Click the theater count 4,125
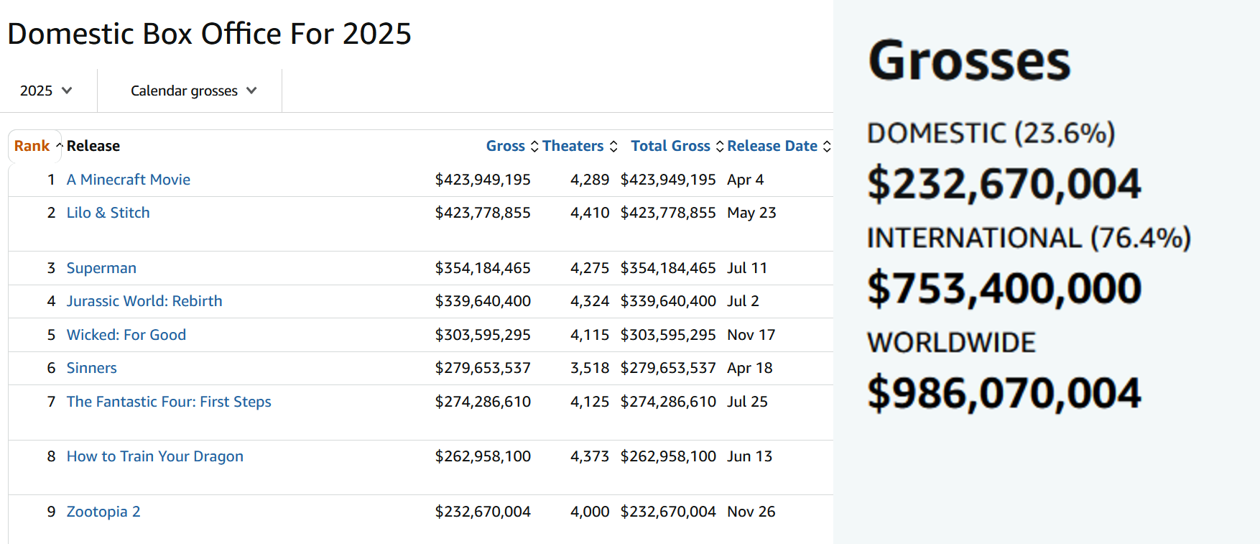The height and width of the screenshot is (544, 1260). click(590, 402)
